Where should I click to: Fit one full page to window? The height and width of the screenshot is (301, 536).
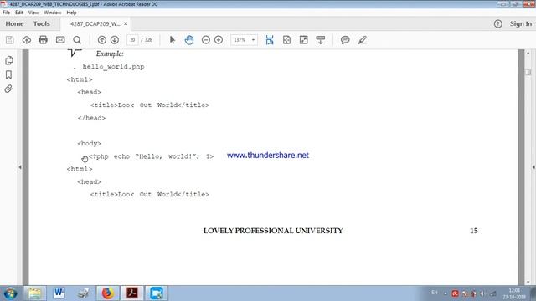pos(286,40)
